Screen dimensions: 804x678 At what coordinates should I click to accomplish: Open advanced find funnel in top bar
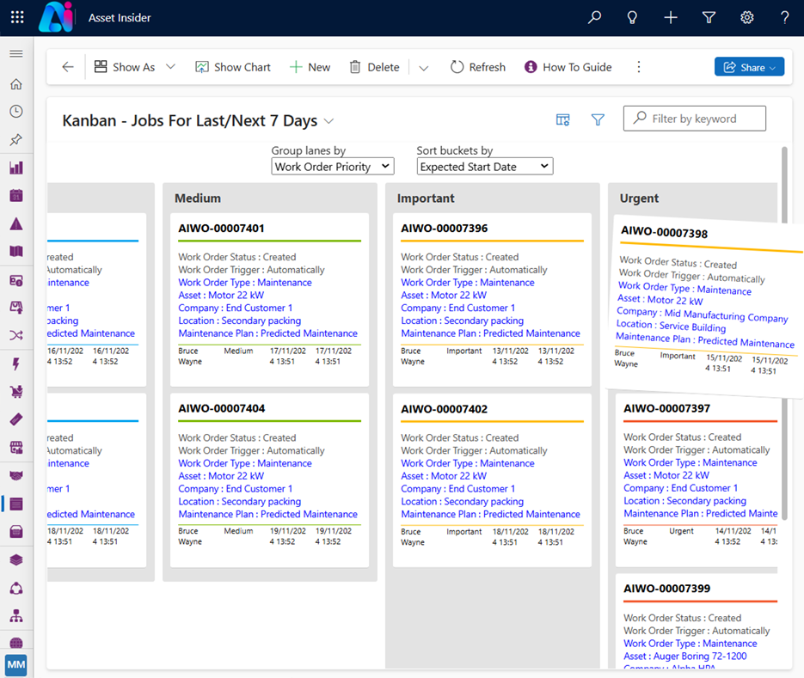[709, 17]
